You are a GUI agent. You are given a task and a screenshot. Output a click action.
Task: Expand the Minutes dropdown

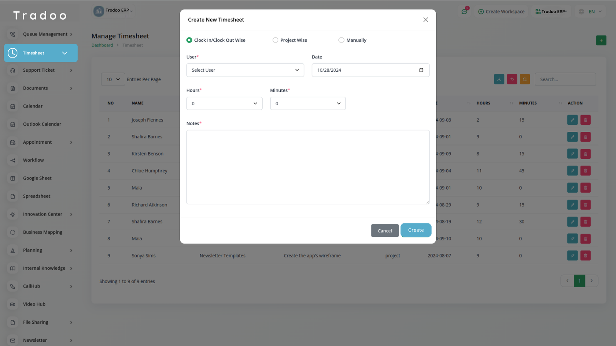[308, 104]
